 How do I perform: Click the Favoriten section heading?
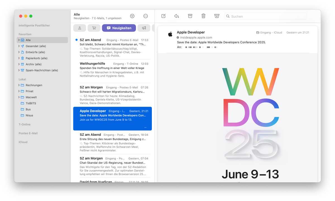click(x=25, y=34)
